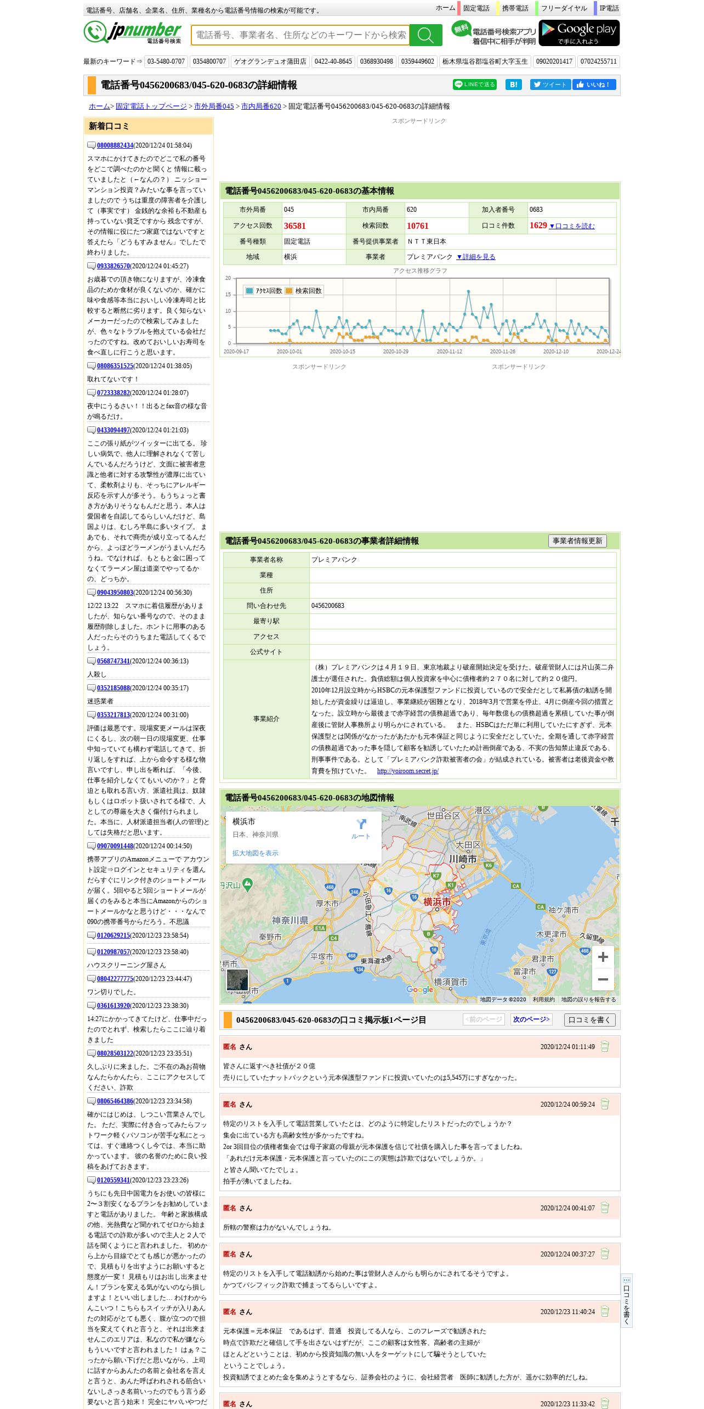Open the IP電話 top menu item

point(609,8)
